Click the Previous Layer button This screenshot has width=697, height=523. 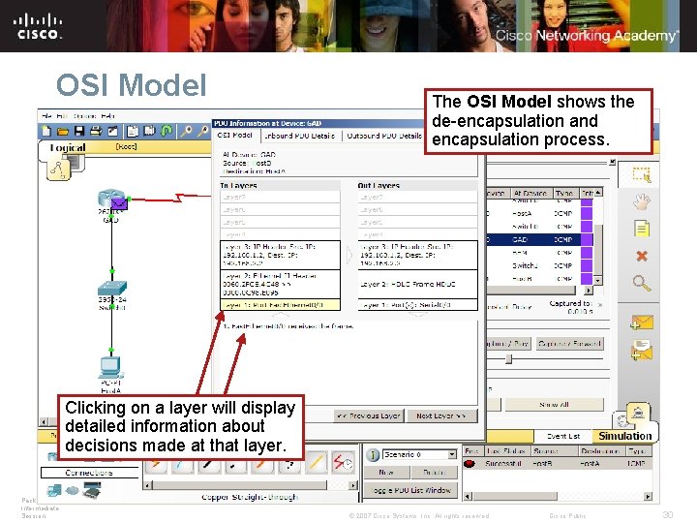click(x=369, y=415)
